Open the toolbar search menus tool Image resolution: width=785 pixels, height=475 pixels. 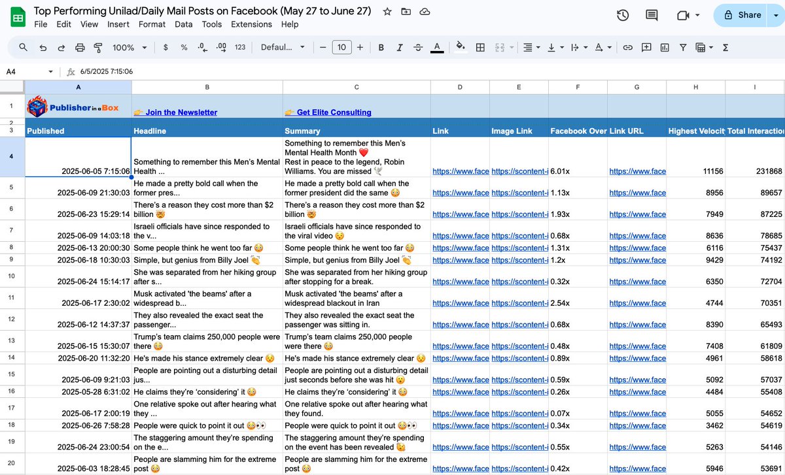click(x=24, y=47)
